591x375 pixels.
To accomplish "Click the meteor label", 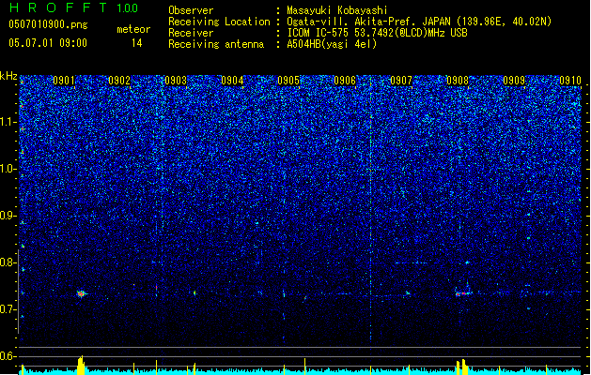I will [133, 29].
